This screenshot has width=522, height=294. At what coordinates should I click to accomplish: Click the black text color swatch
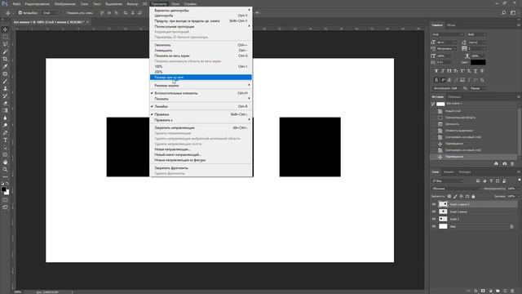point(478,62)
